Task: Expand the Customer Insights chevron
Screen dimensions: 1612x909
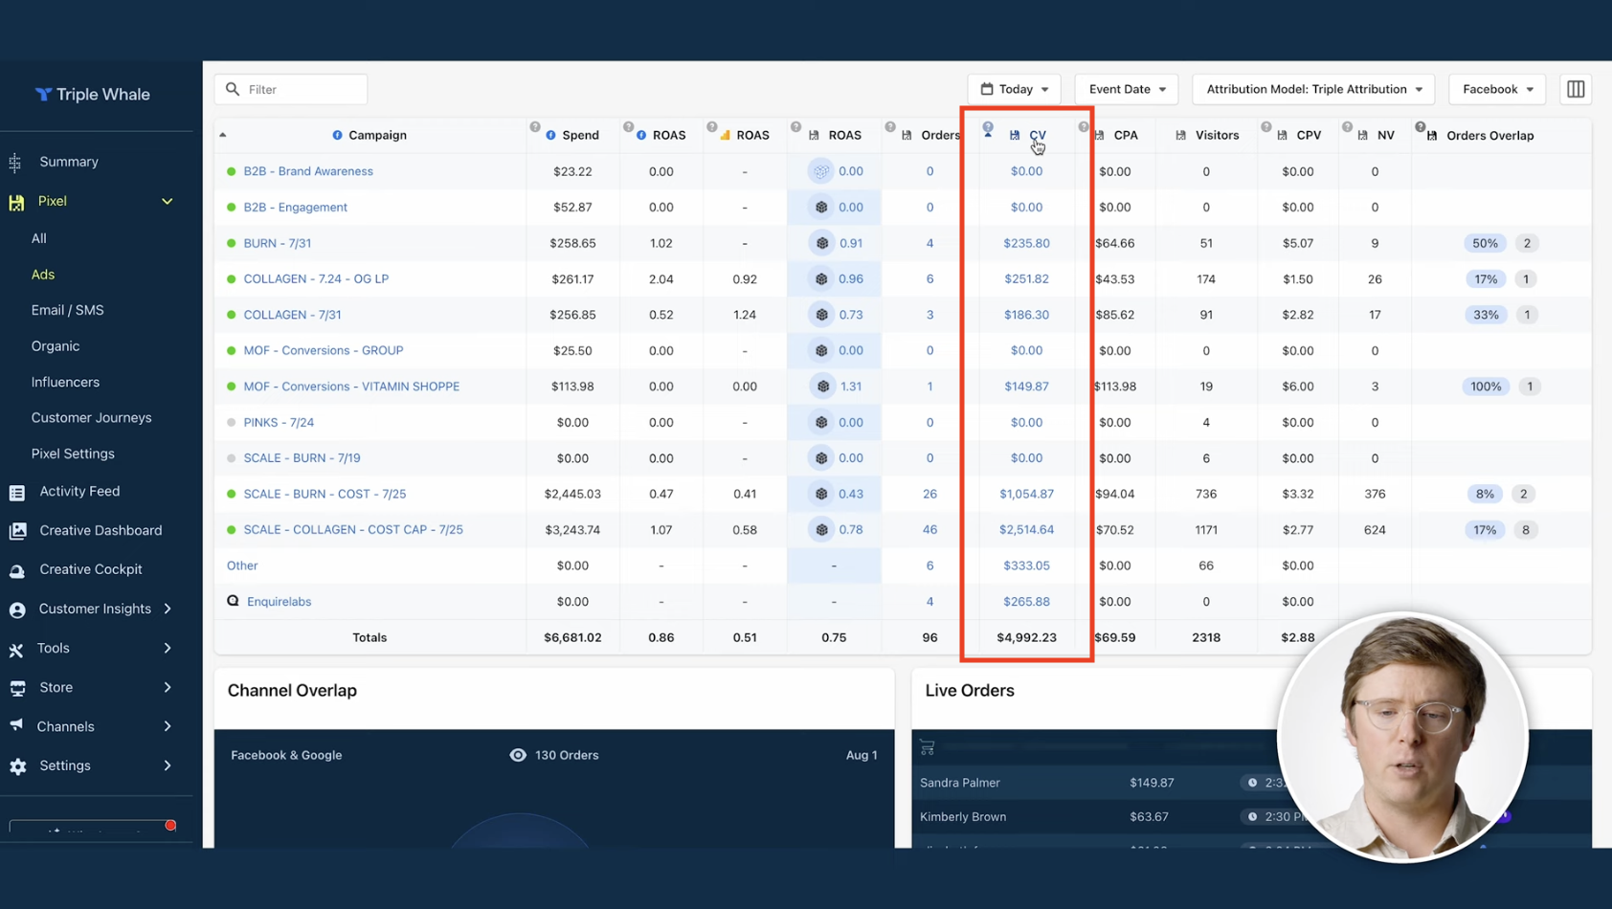Action: 168,609
